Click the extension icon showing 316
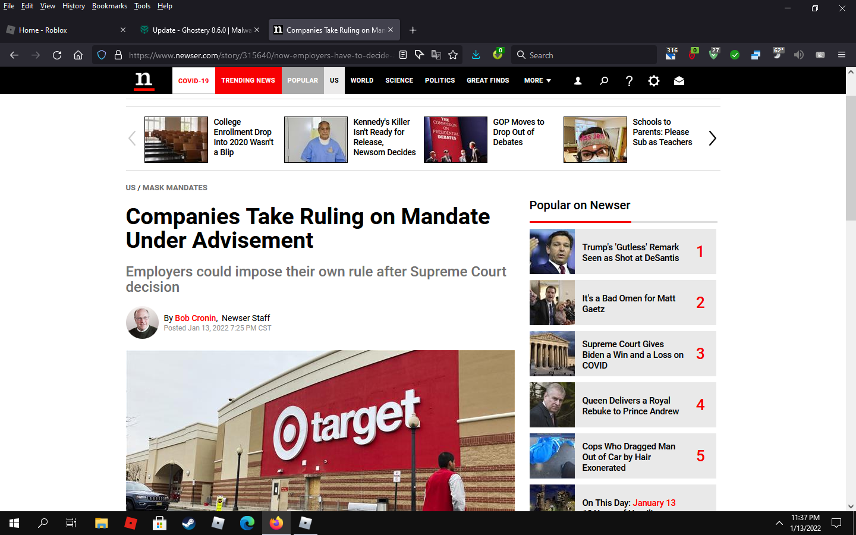856x535 pixels. pyautogui.click(x=671, y=55)
